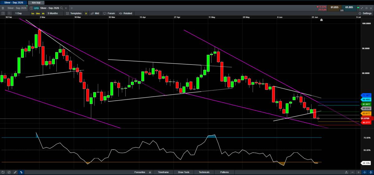
Task: Click the star favourites icon
Action: pyautogui.click(x=150, y=172)
